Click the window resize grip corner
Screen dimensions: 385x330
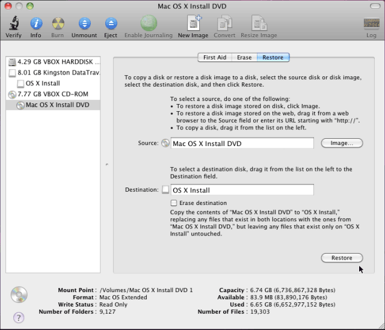click(381, 326)
